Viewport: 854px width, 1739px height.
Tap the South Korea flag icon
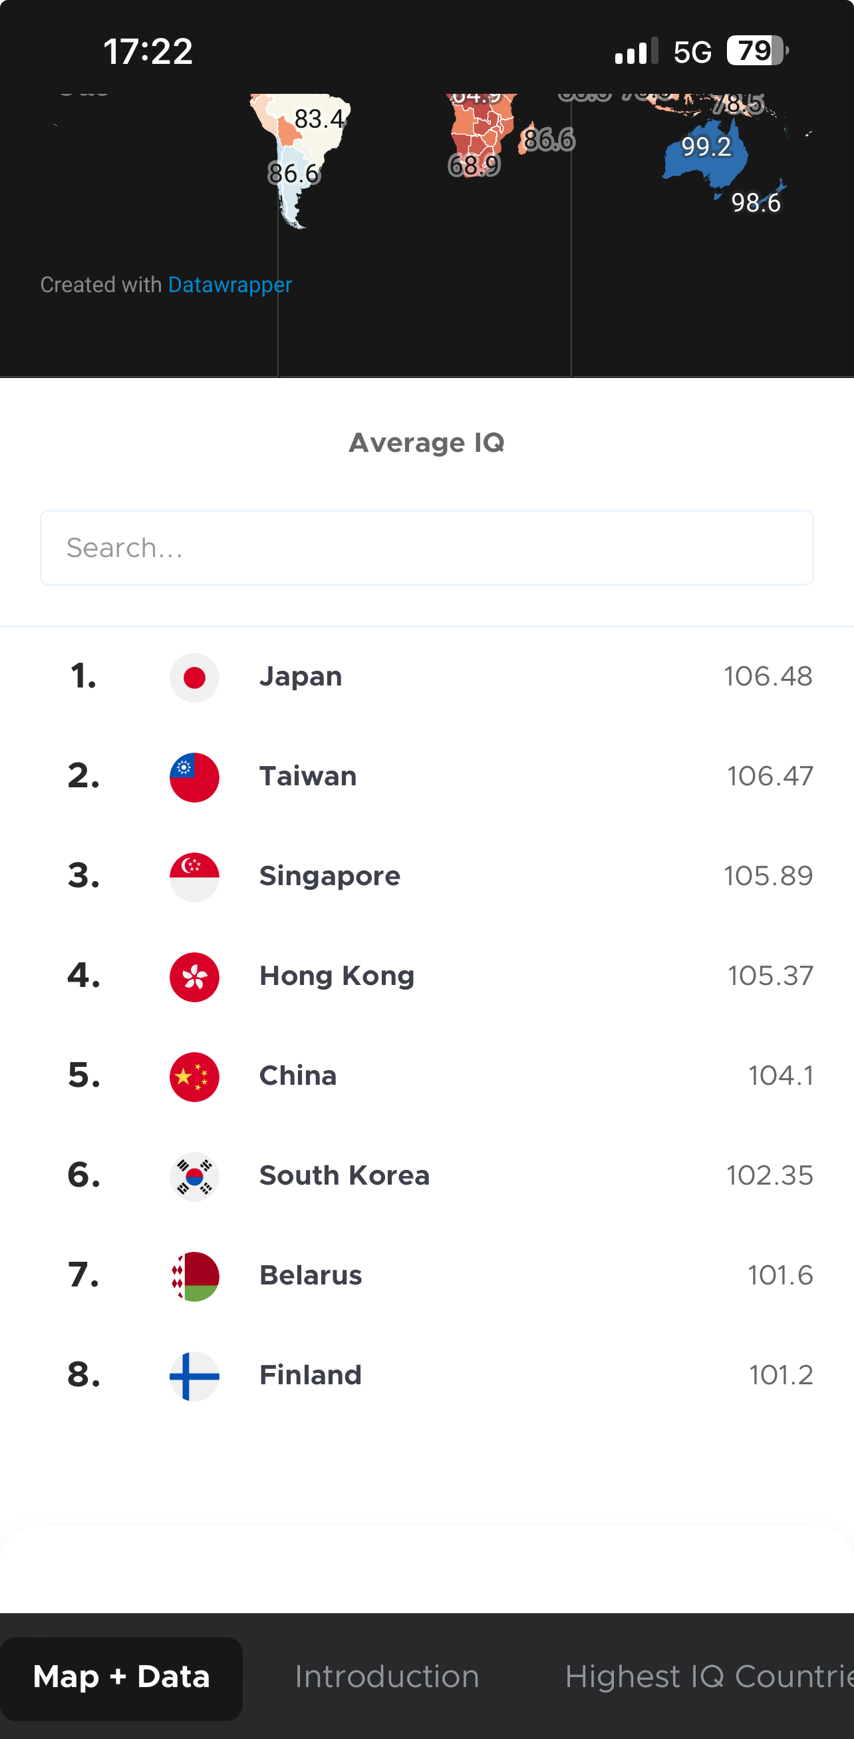coord(194,1177)
